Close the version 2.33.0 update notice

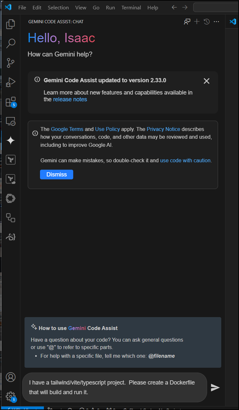coord(207,81)
